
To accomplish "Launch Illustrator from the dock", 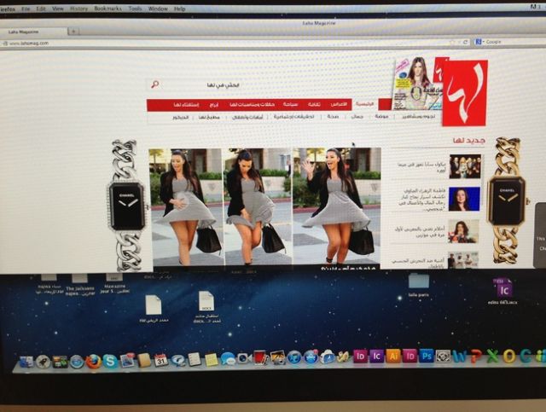I will pyautogui.click(x=392, y=356).
